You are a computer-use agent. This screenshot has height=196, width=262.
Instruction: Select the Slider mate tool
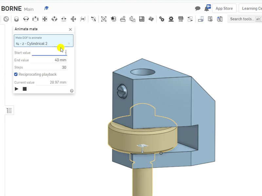coord(35,19)
